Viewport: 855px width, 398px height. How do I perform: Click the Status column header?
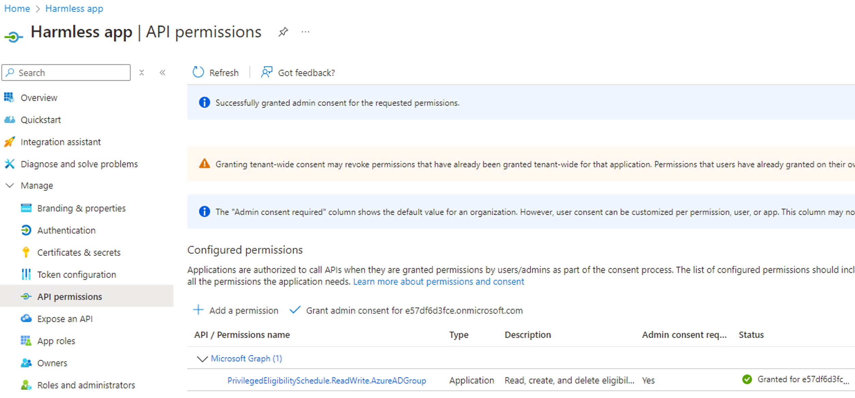(751, 335)
